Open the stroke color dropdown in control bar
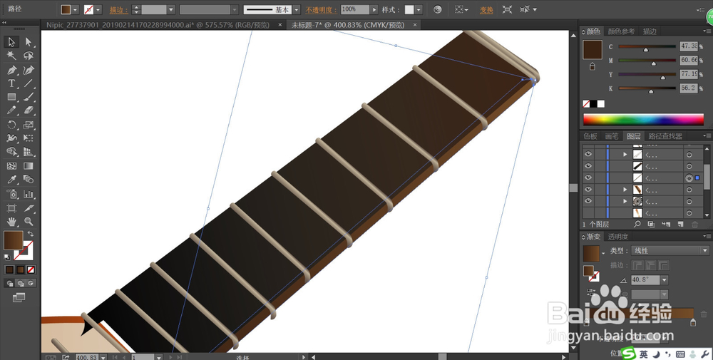Viewport: 713px width, 360px height. 98,9
